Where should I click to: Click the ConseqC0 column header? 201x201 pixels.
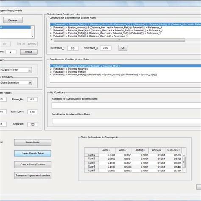173,150
